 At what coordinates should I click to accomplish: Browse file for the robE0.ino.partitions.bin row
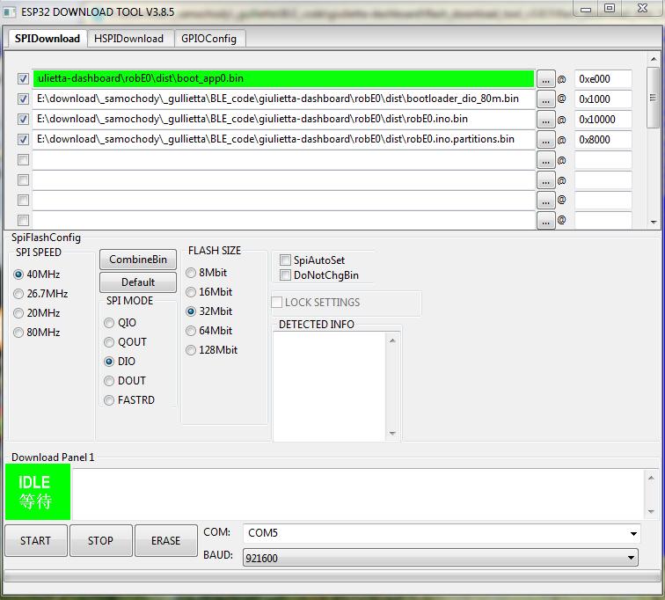pyautogui.click(x=546, y=140)
